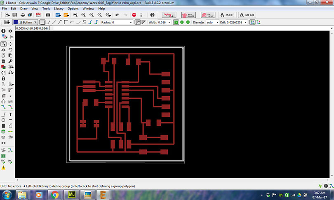The height and width of the screenshot is (200, 334).
Task: Select the Rectangle drawing tool
Action: point(3,126)
